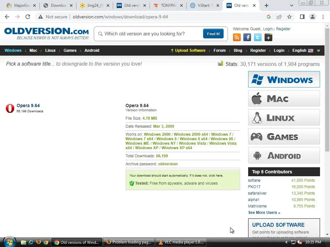
Task: Open VLC media player taskbar button
Action: click(x=181, y=242)
